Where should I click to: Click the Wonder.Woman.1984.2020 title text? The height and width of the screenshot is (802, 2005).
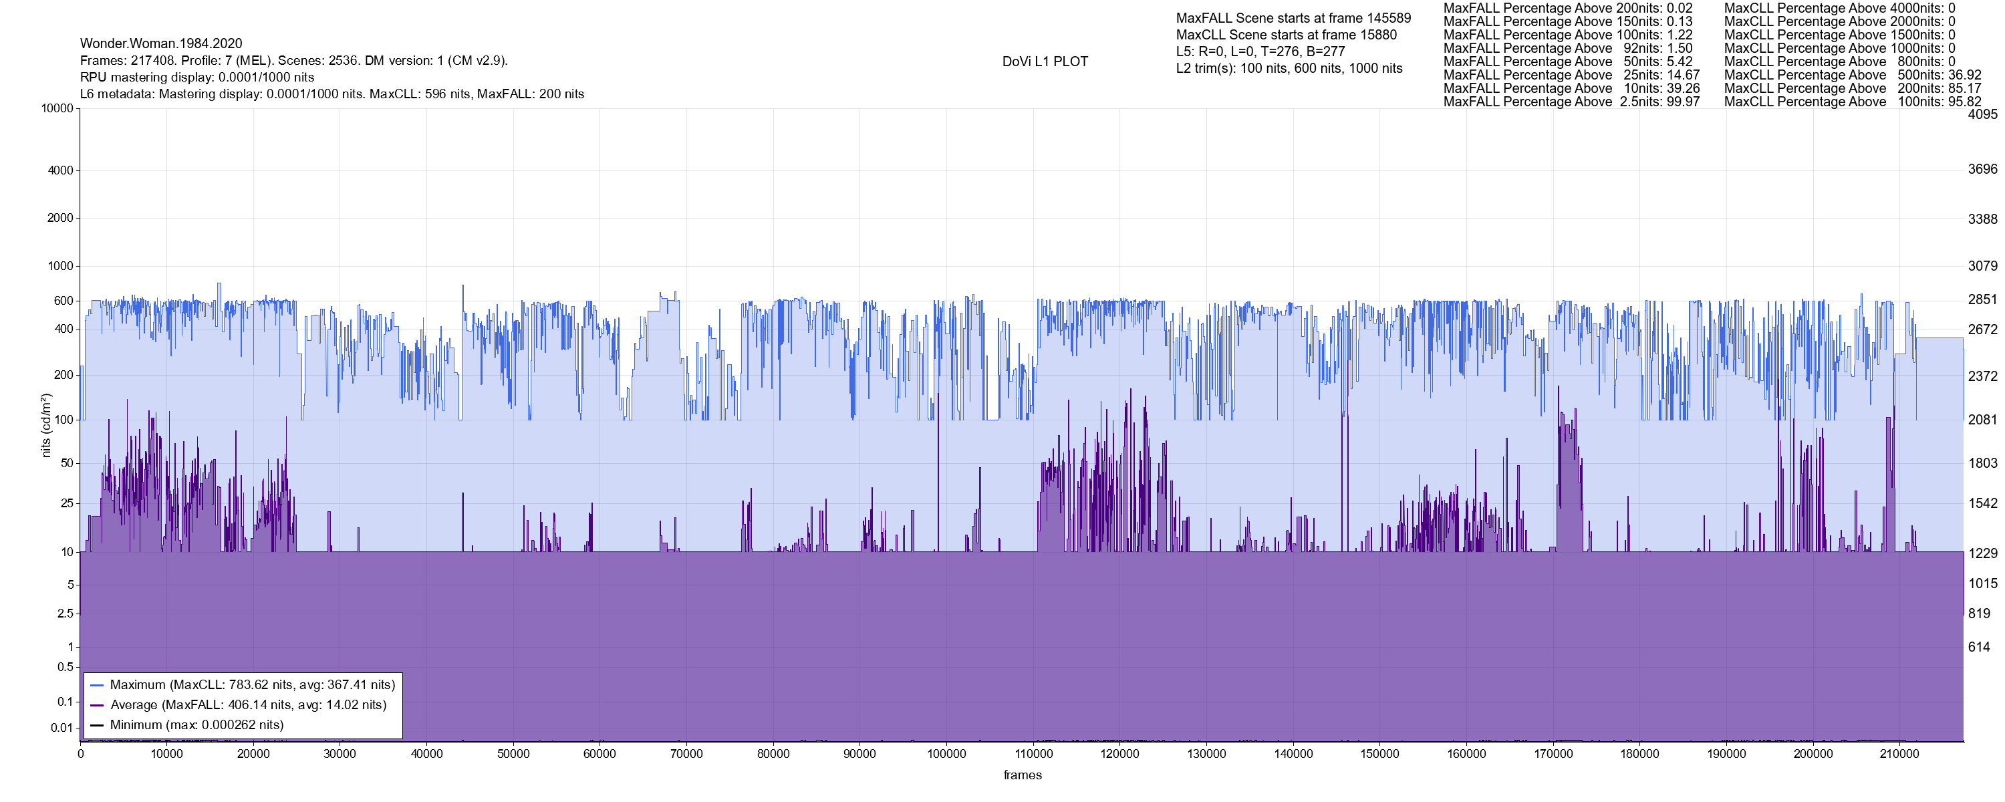161,43
